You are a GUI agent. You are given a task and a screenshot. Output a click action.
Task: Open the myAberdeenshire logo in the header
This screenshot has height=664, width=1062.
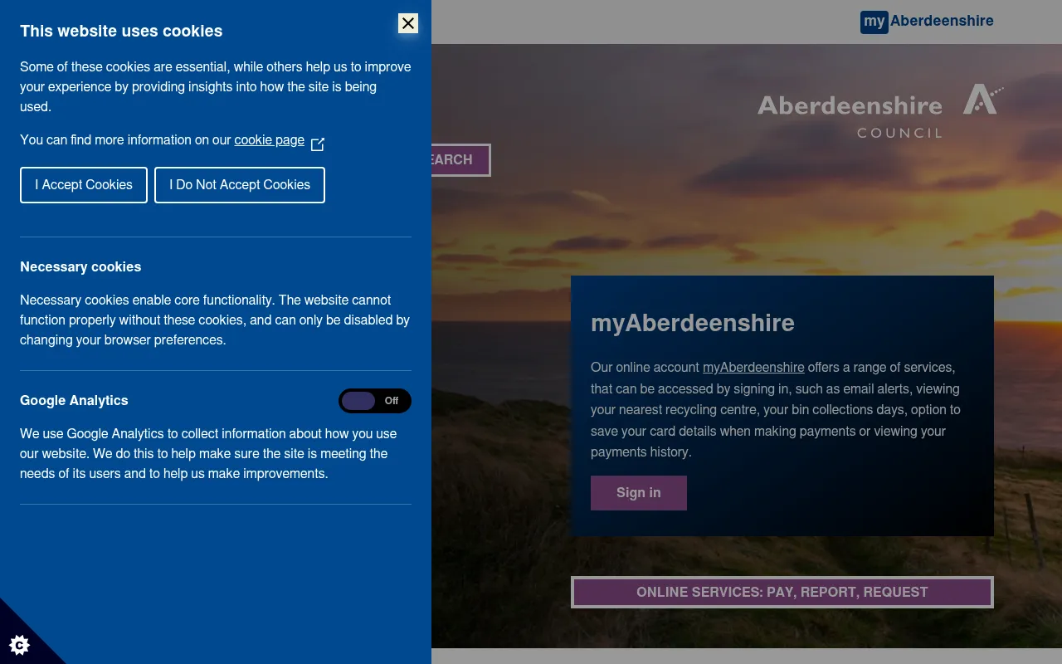pyautogui.click(x=927, y=22)
